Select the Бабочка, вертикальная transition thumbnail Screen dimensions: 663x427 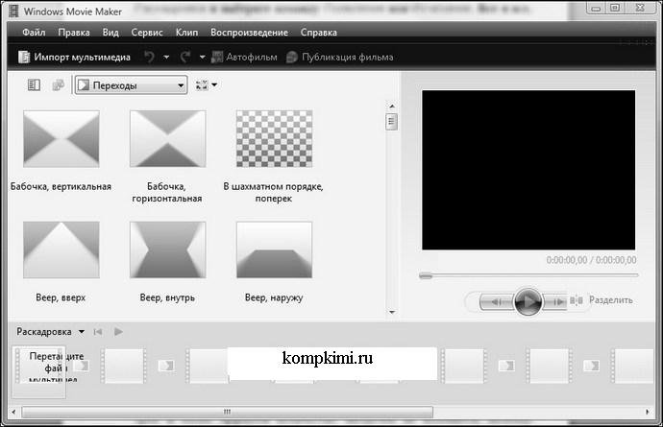[61, 139]
